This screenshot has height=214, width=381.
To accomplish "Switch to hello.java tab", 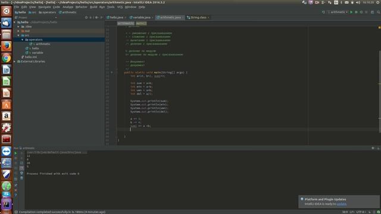I will [117, 17].
